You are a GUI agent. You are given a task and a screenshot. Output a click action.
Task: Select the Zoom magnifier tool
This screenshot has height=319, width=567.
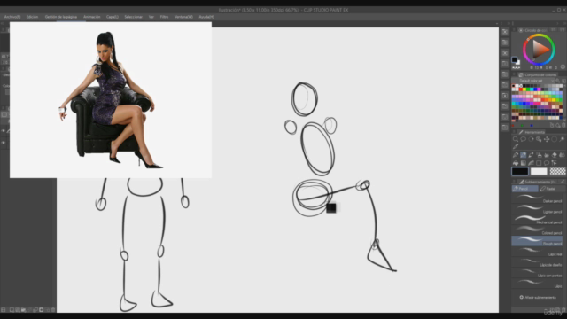tap(516, 139)
